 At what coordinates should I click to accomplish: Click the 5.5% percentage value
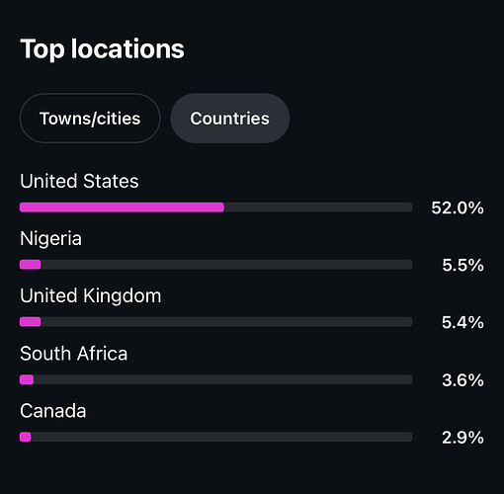tap(462, 265)
